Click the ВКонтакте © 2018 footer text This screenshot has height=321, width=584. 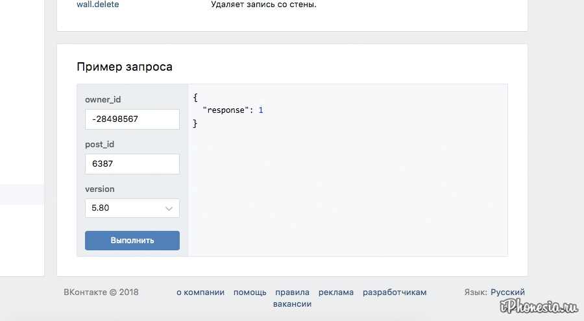pos(101,292)
